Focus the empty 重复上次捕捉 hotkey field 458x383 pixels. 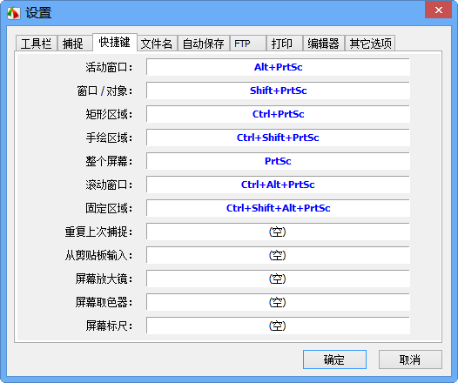tap(278, 232)
